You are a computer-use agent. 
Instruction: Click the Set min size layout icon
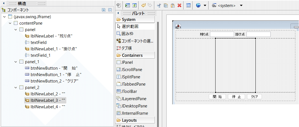pos(188,6)
